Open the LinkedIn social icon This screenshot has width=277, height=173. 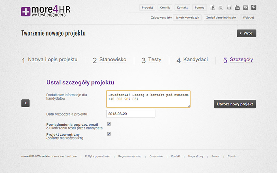pos(229,7)
